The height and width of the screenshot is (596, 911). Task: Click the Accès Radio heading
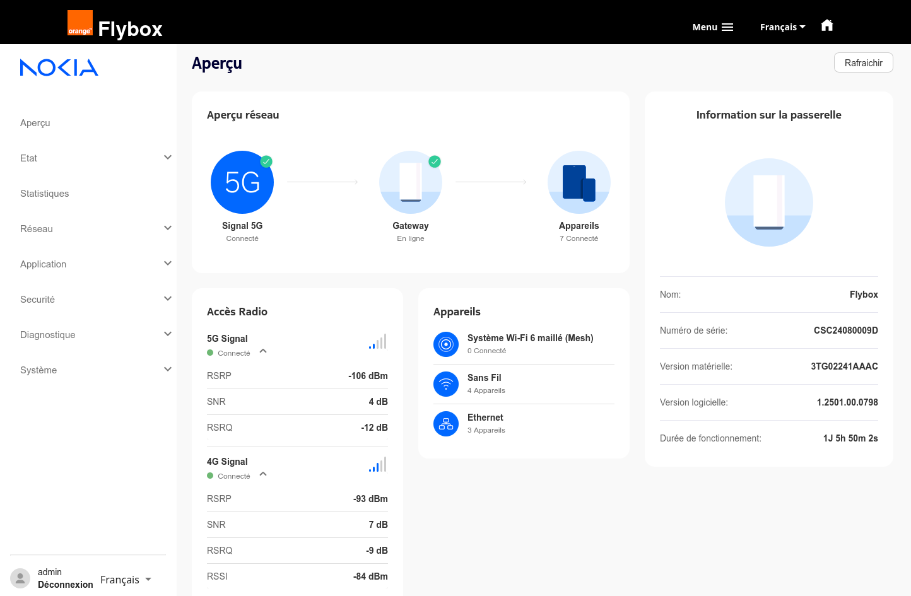point(237,312)
